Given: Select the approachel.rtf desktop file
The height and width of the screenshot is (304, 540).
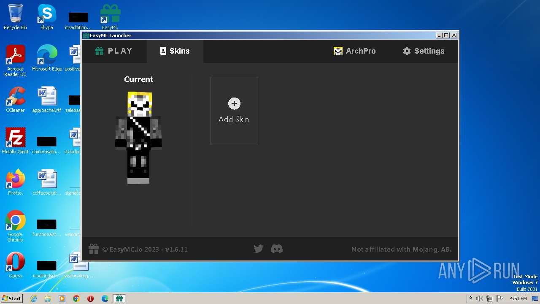Looking at the screenshot, I should (47, 100).
